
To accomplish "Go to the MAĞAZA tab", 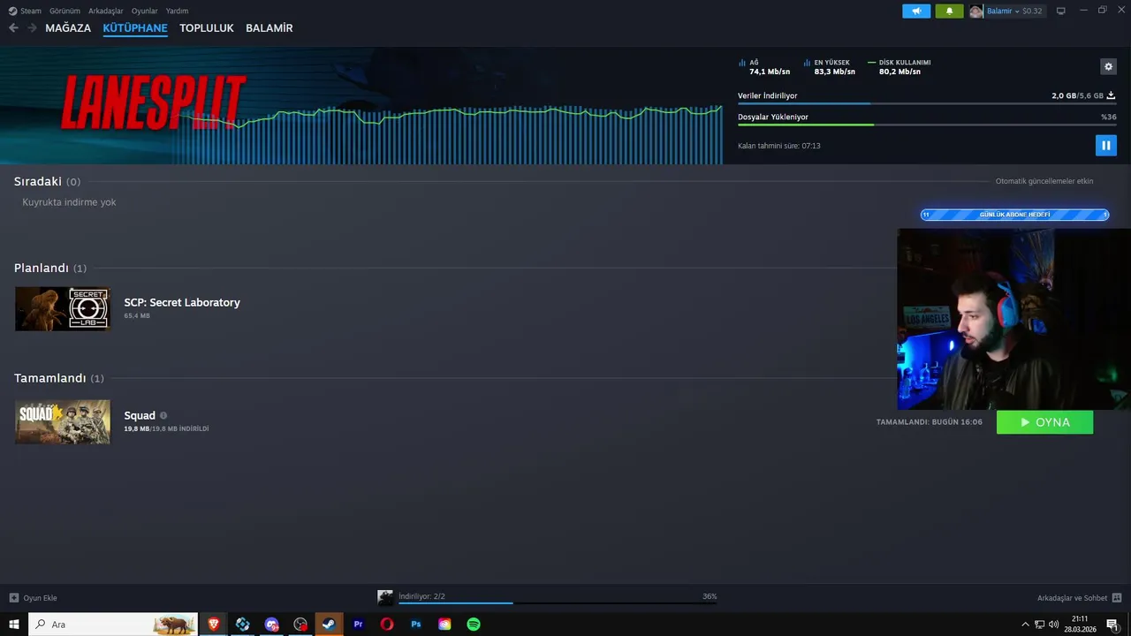I will pyautogui.click(x=68, y=28).
